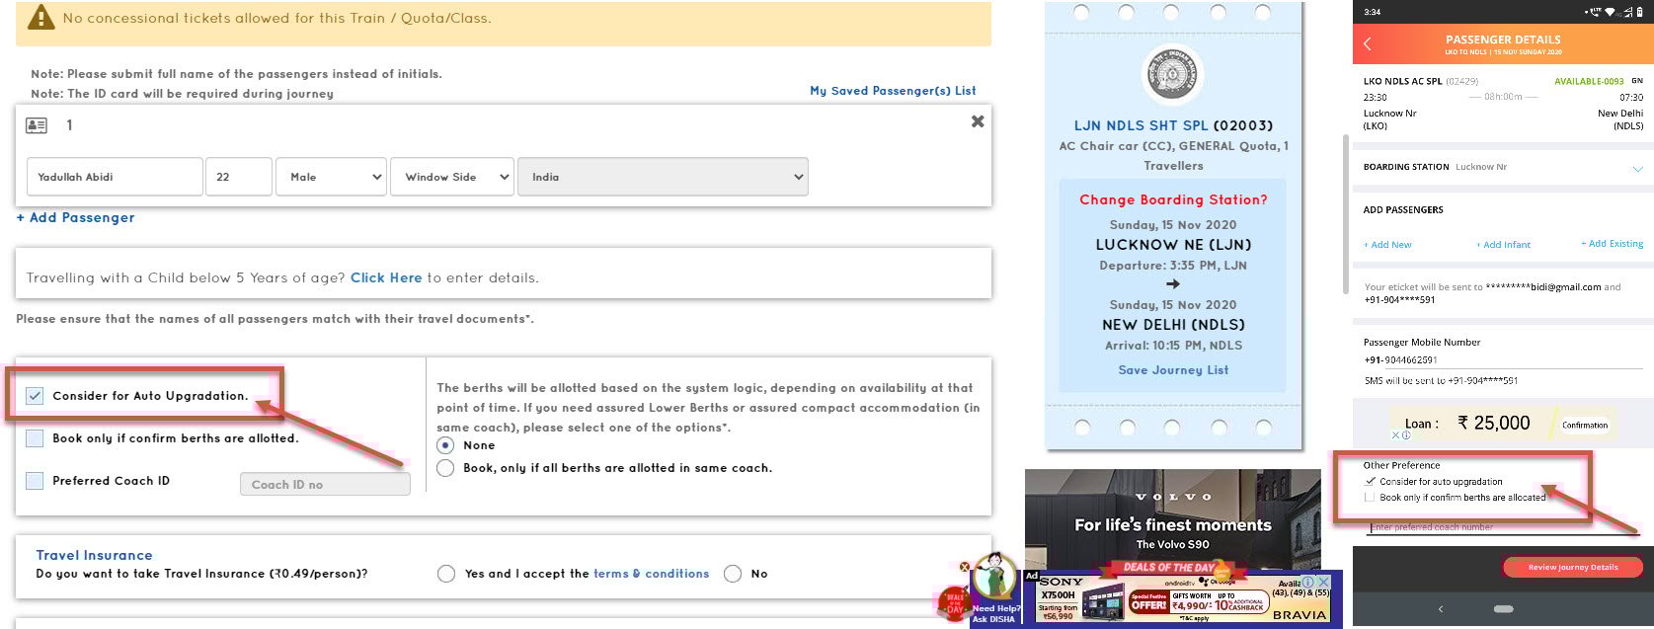Tap the Confirmation button on the Loan ad
The height and width of the screenshot is (629, 1654).
click(1585, 425)
